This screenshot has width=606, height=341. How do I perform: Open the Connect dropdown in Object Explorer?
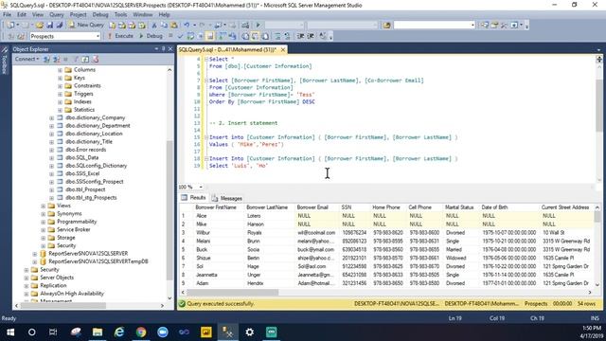[27, 59]
